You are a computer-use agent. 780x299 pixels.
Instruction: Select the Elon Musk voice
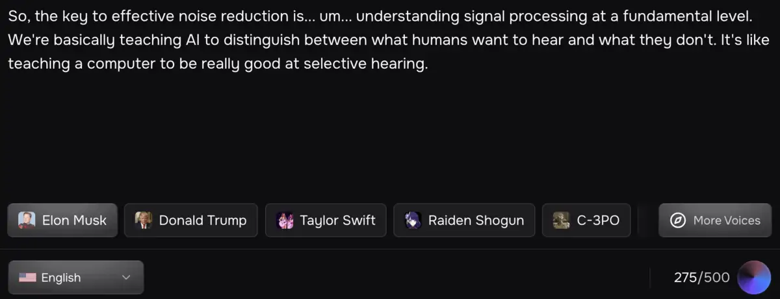74,221
